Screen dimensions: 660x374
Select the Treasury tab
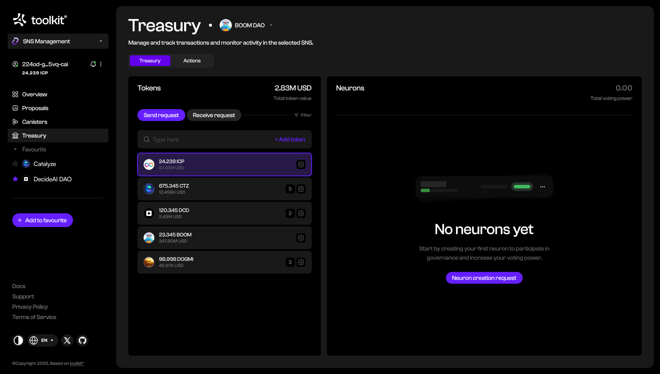click(x=150, y=61)
